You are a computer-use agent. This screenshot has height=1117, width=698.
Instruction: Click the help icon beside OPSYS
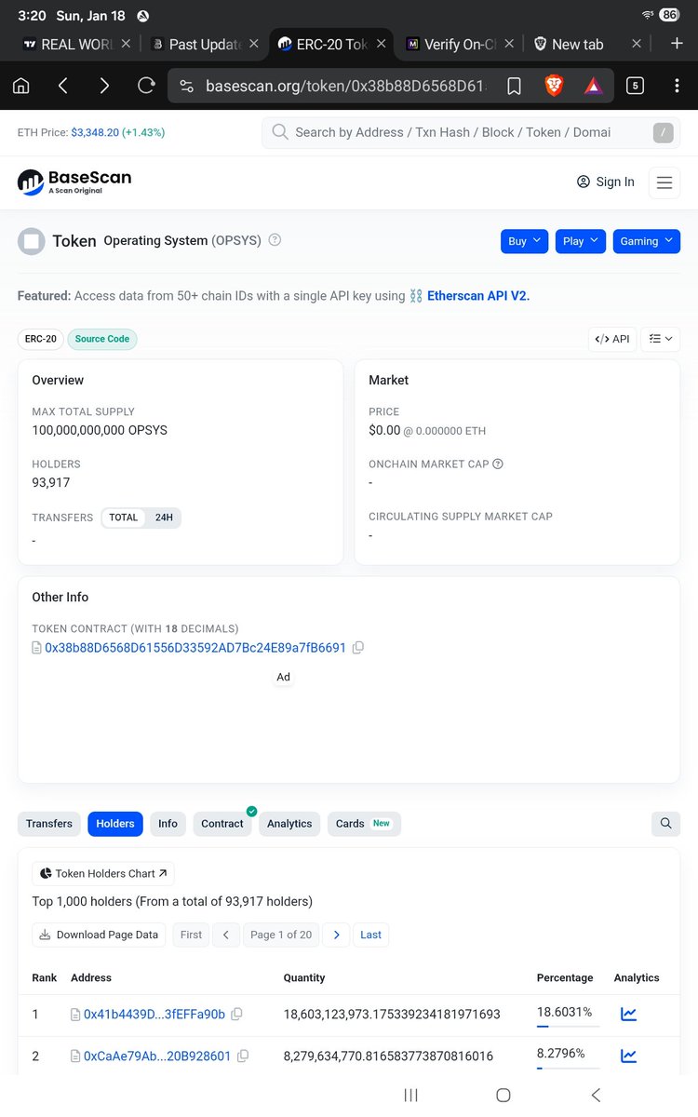pos(275,240)
